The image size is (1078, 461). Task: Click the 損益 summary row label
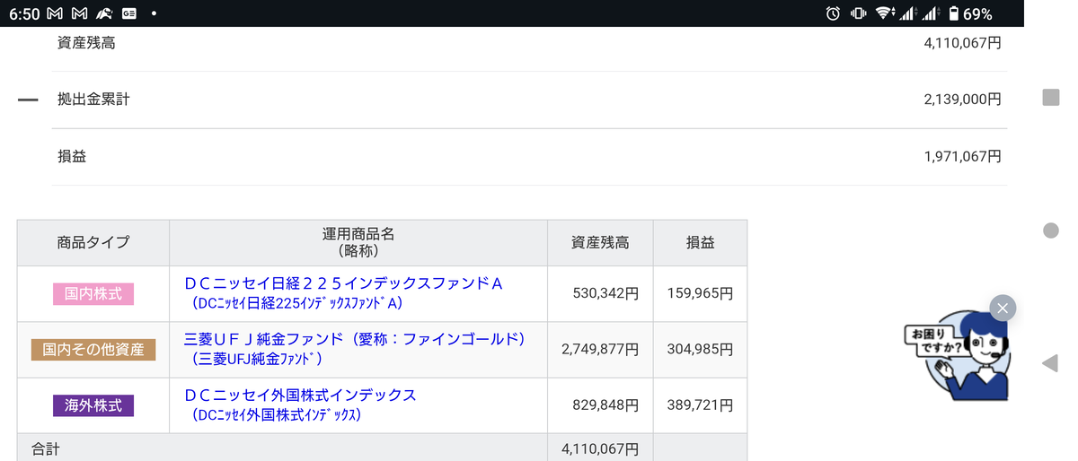point(72,156)
